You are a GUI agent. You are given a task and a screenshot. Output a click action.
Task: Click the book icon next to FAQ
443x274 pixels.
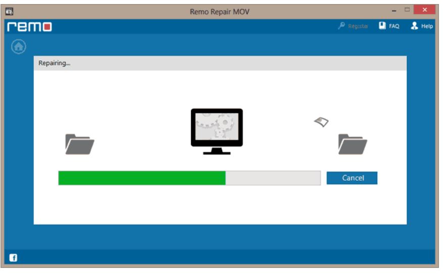pos(382,26)
